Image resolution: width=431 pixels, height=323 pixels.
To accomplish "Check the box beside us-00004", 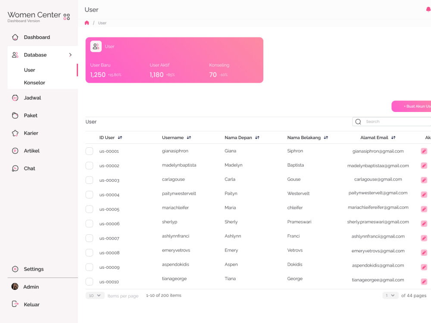I will pyautogui.click(x=89, y=195).
